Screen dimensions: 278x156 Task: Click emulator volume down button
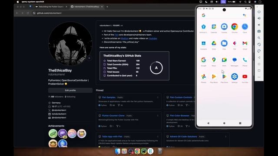(259, 25)
